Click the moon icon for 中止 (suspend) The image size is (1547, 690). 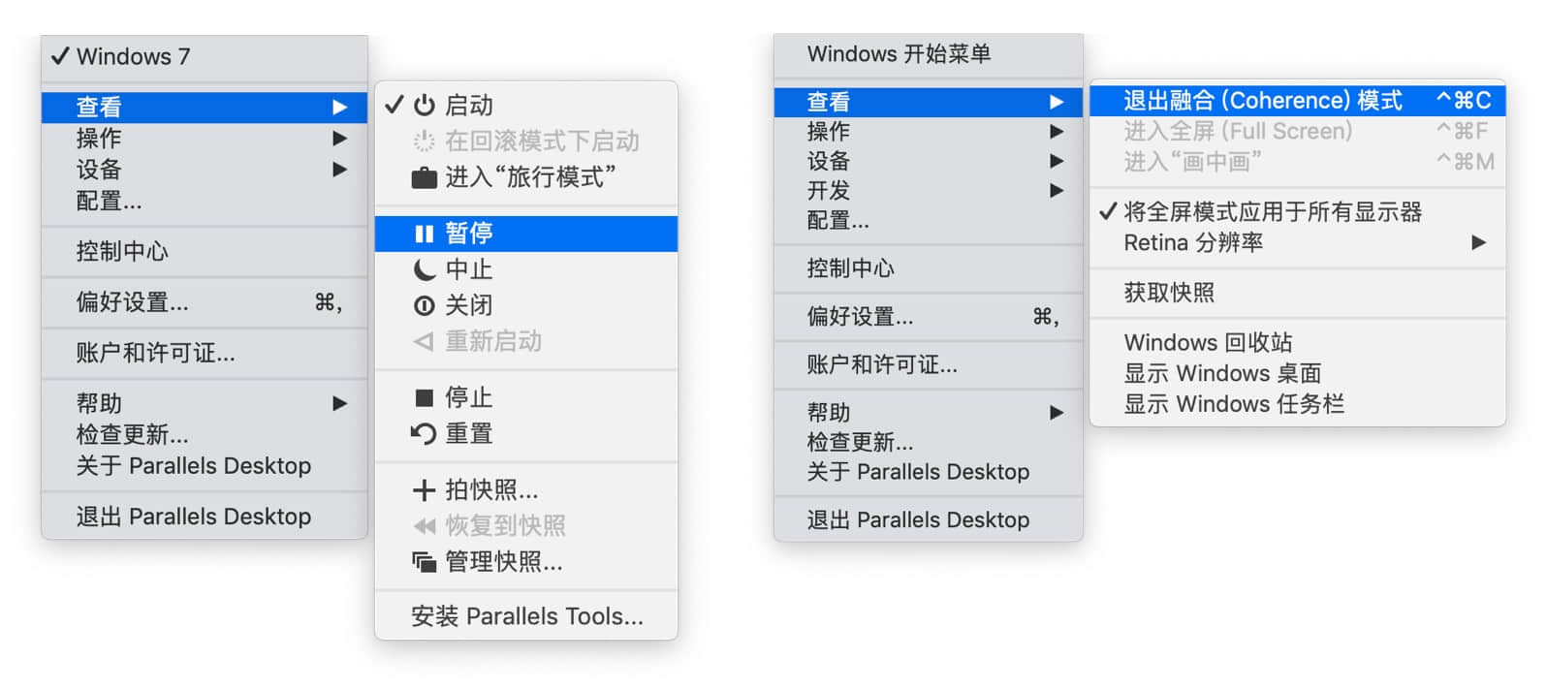(x=424, y=269)
